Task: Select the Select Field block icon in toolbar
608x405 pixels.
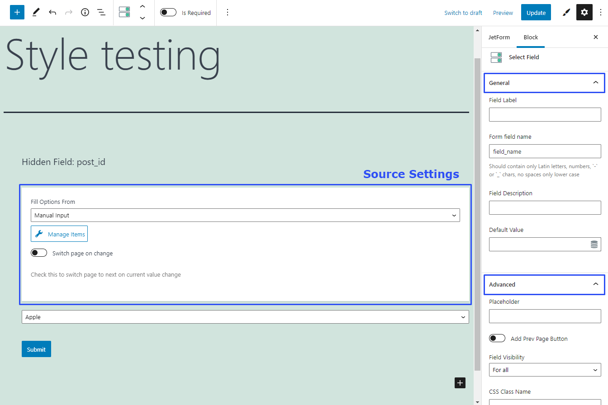Action: click(x=124, y=12)
